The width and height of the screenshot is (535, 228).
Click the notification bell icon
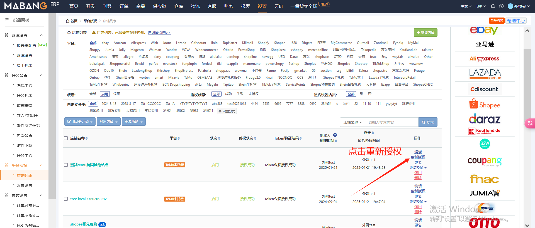coord(493,6)
